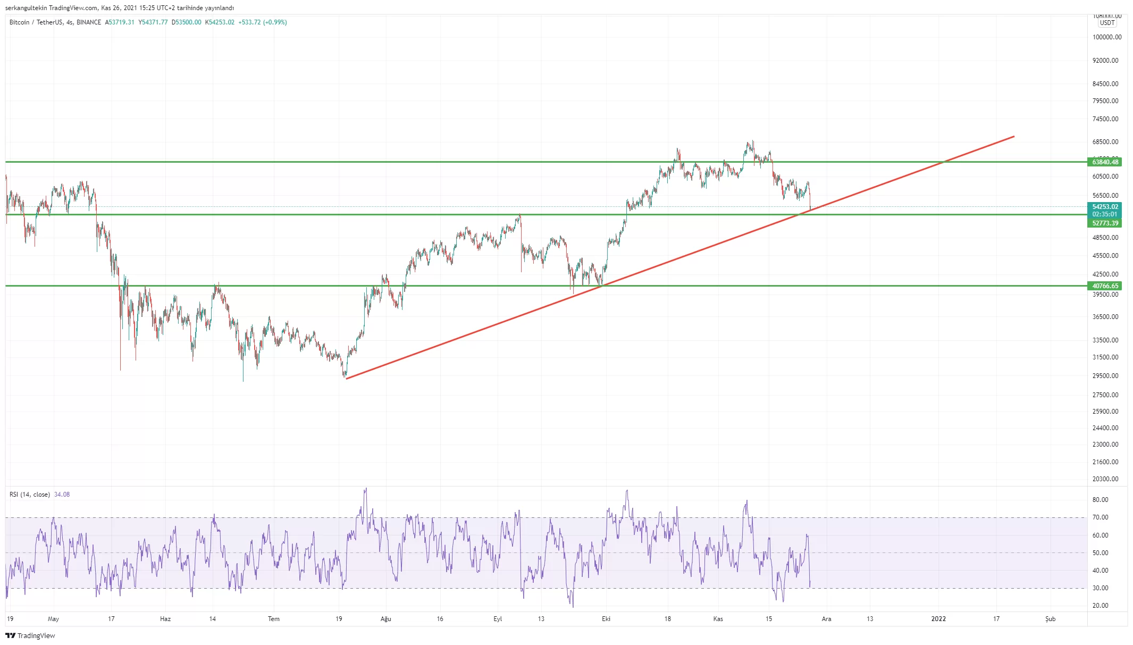Click the Kas month label on time axis
This screenshot has width=1133, height=645.
point(718,619)
